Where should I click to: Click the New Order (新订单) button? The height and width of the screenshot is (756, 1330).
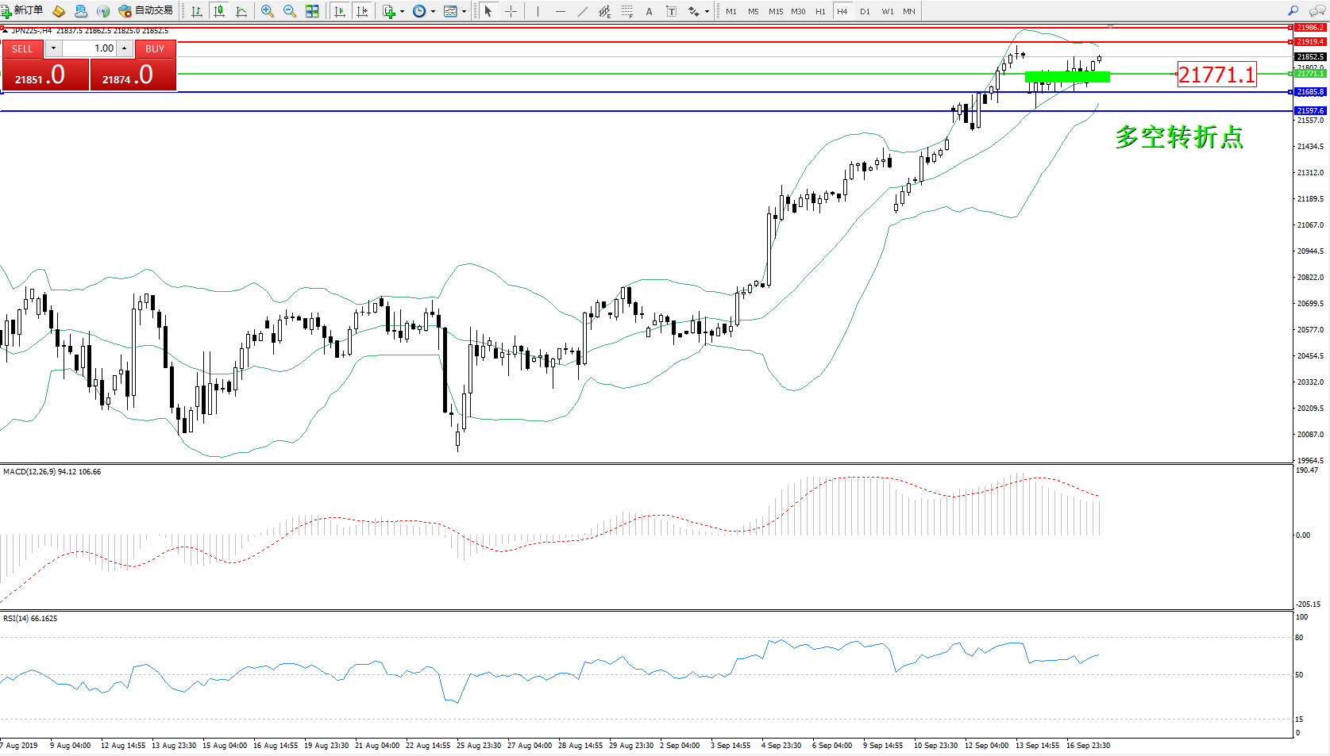coord(22,11)
